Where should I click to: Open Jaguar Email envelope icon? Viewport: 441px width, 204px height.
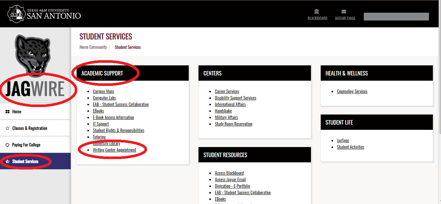coord(344,12)
